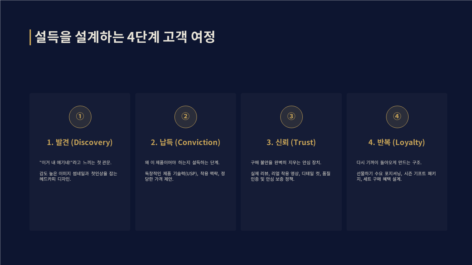This screenshot has height=265, width=472.
Task: Click the circled number 4 icon
Action: [x=397, y=117]
